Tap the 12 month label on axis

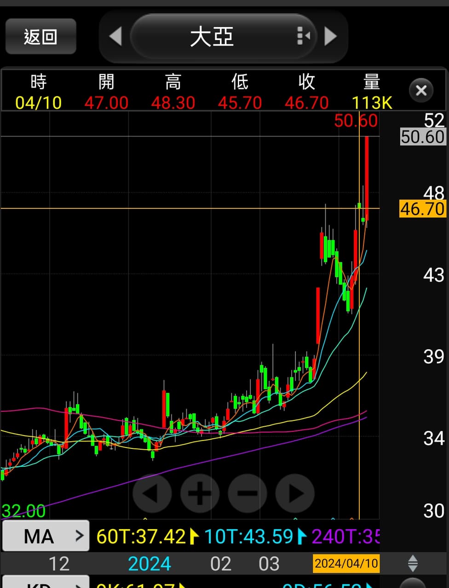tap(59, 564)
